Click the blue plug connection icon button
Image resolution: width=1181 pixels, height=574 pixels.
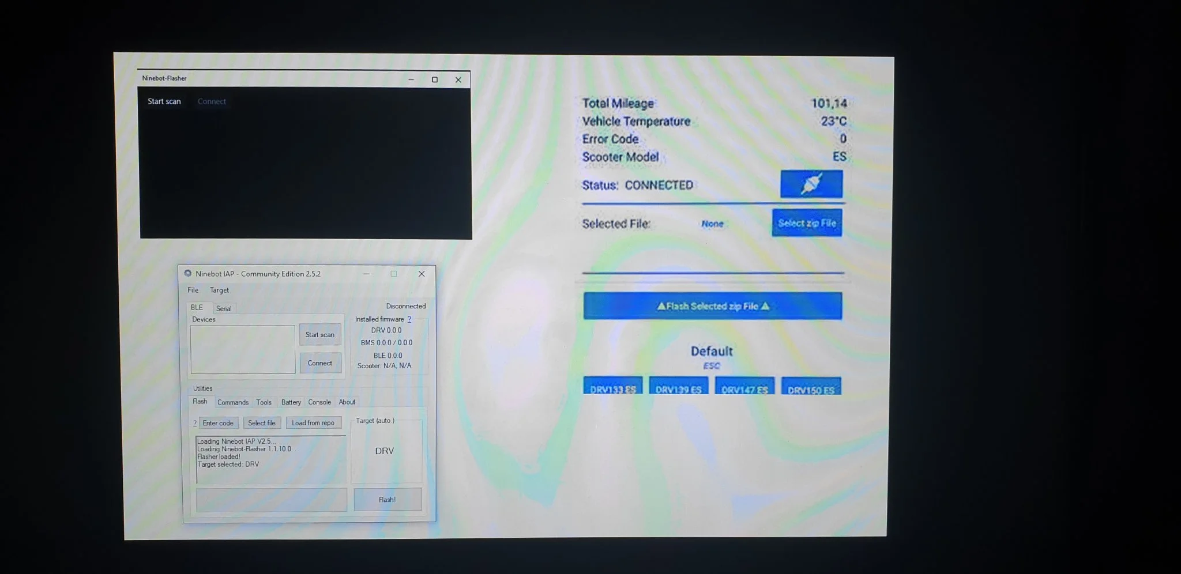tap(811, 184)
